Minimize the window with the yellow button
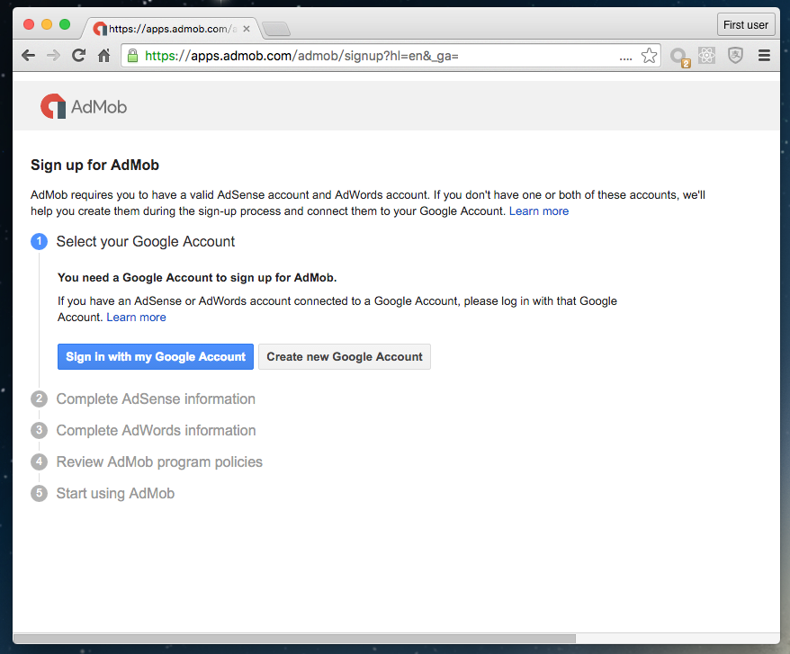 pos(47,24)
